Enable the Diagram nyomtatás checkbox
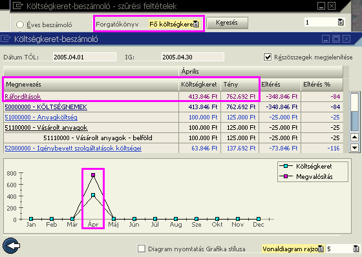362x257 pixels. pyautogui.click(x=142, y=249)
